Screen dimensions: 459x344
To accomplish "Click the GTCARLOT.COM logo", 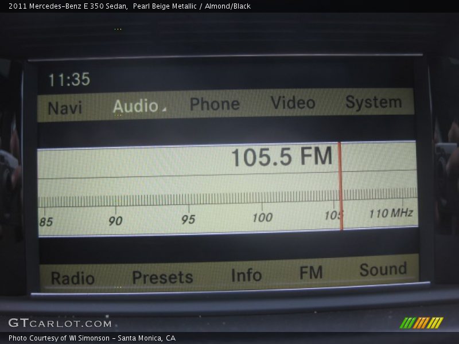I will tap(60, 323).
